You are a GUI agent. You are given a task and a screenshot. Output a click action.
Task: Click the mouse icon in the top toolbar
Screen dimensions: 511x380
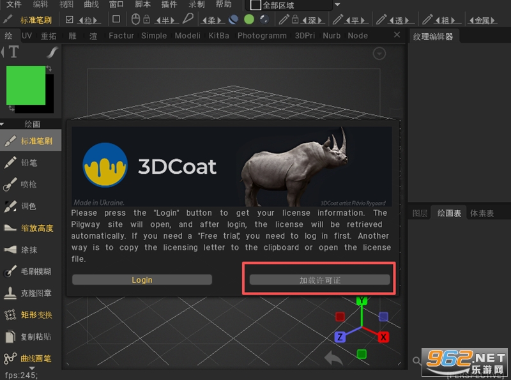135,20
